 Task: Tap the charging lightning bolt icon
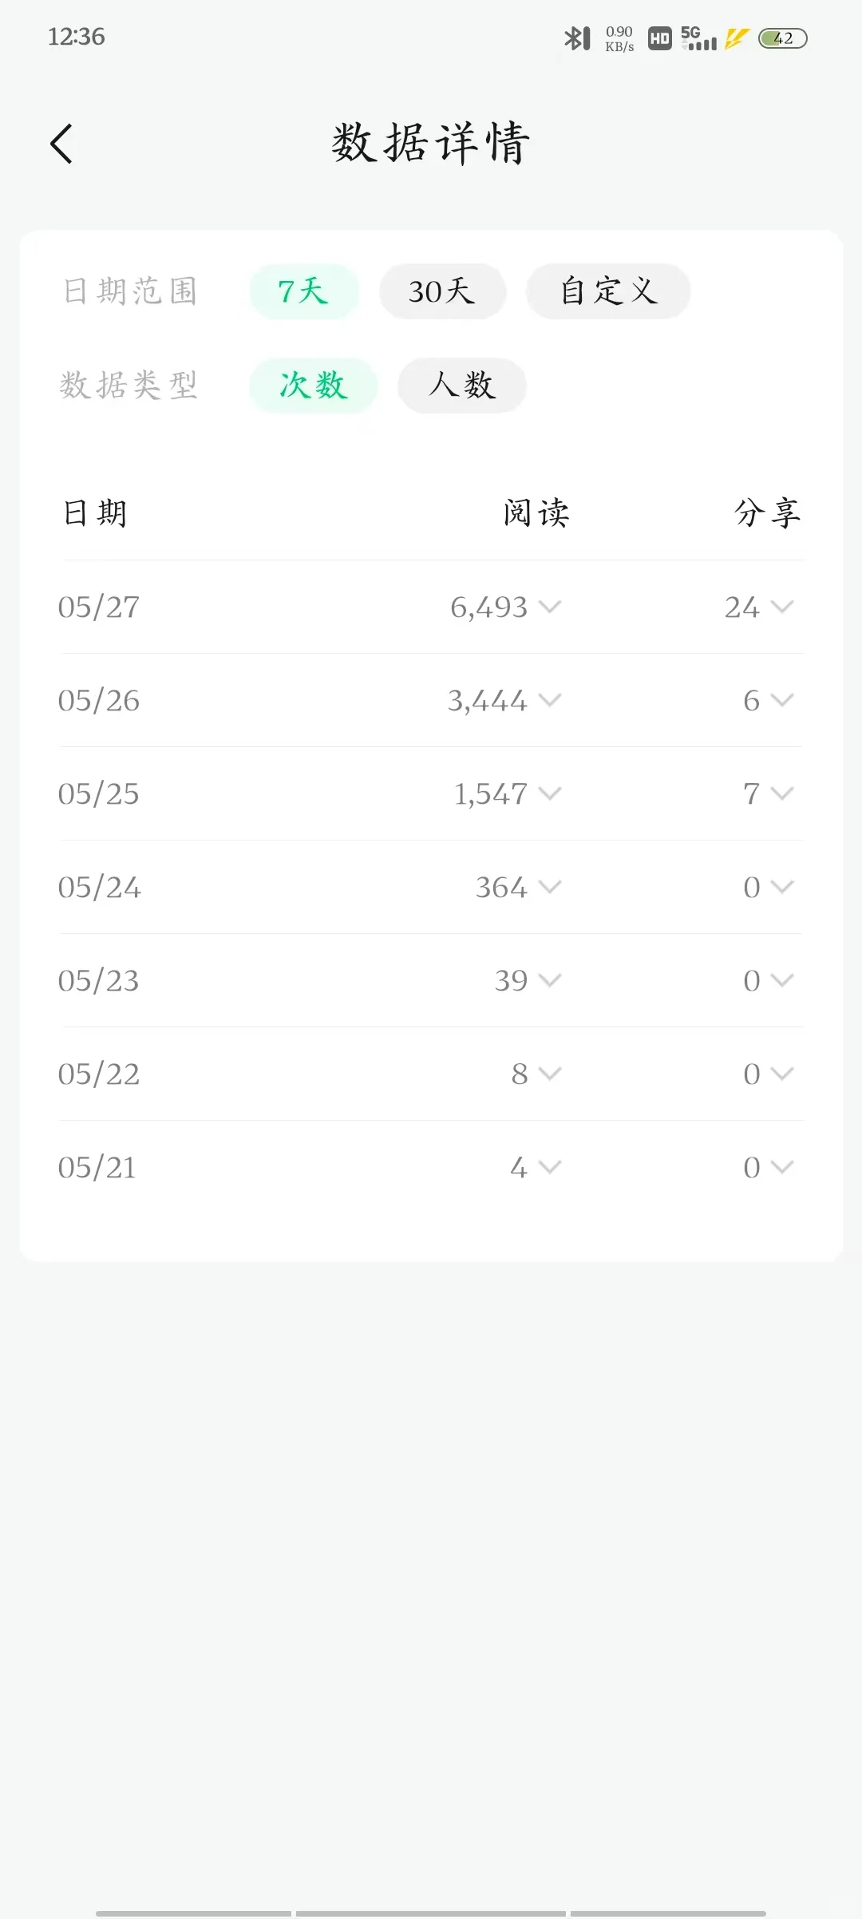(x=737, y=38)
